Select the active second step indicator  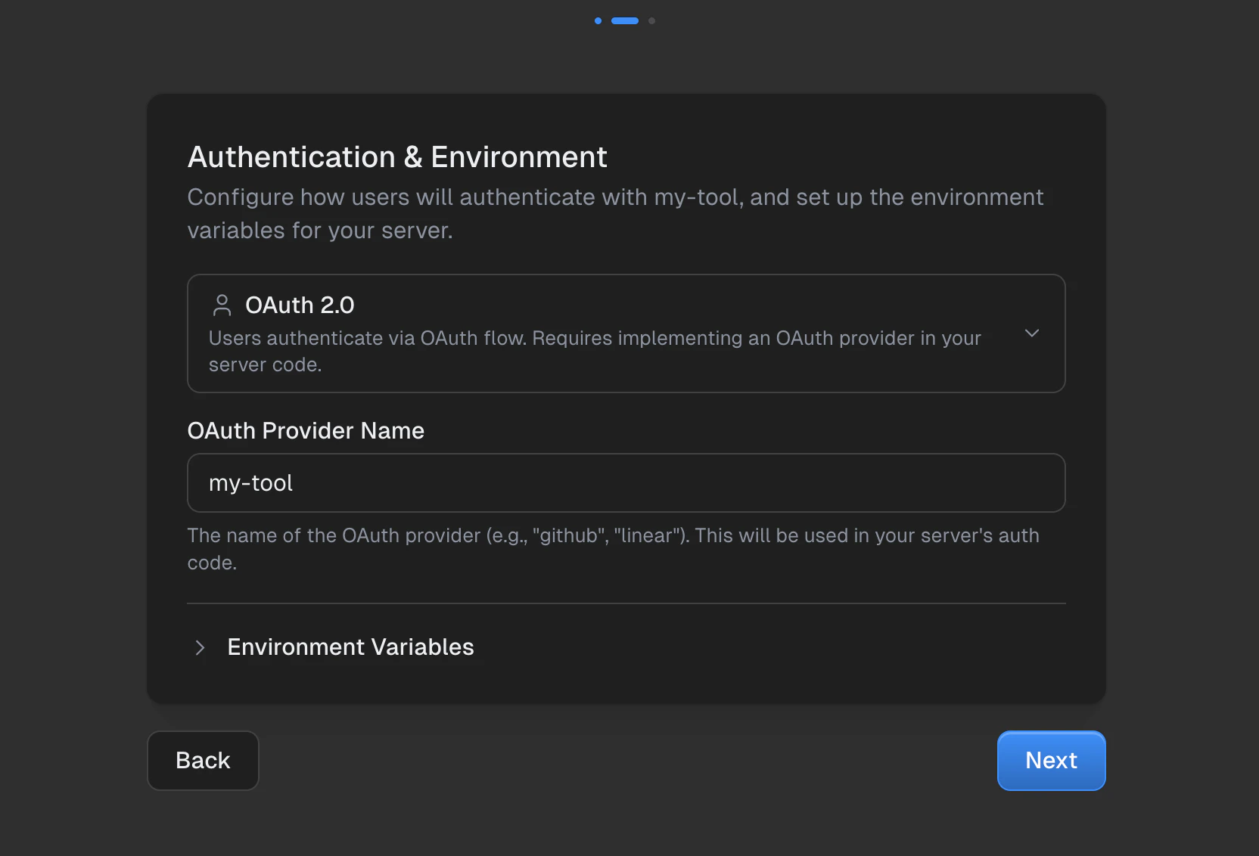[x=625, y=20]
